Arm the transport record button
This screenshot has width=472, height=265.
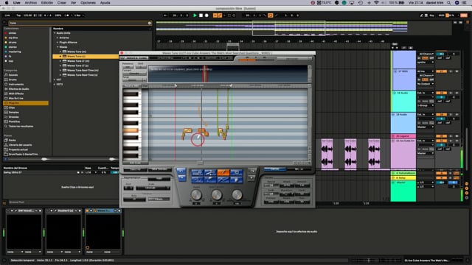206,15
